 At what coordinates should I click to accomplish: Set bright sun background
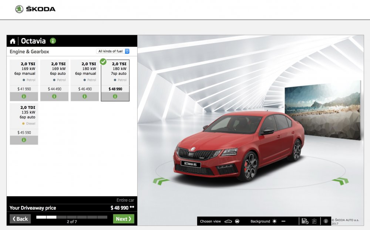[275, 221]
